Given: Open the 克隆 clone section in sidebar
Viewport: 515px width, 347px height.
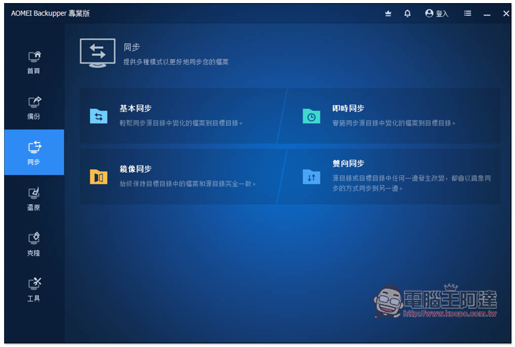Looking at the screenshot, I should coord(34,244).
